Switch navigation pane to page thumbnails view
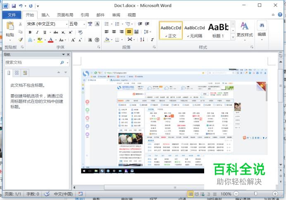Screen dimensions: 286x200 pyautogui.click(x=17, y=73)
